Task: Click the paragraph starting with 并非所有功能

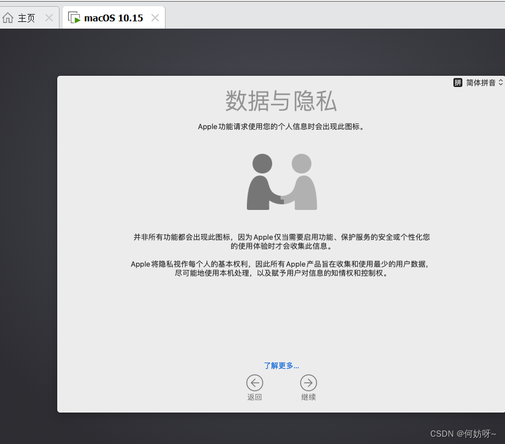Action: pos(282,242)
